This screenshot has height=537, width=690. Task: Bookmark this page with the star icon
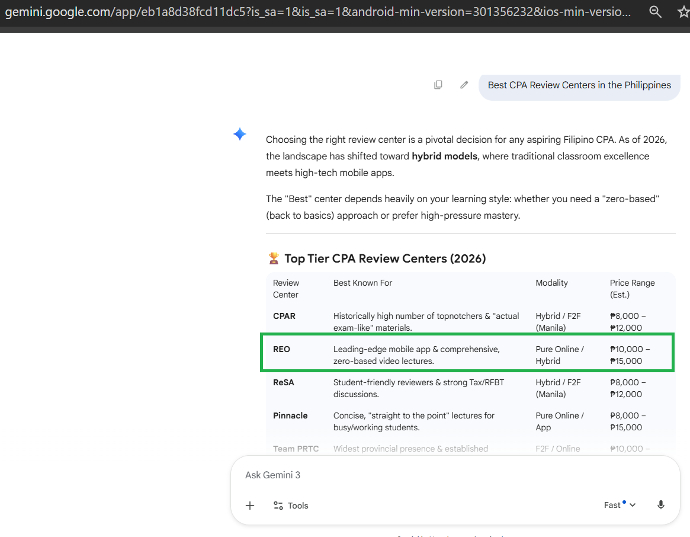tap(683, 12)
